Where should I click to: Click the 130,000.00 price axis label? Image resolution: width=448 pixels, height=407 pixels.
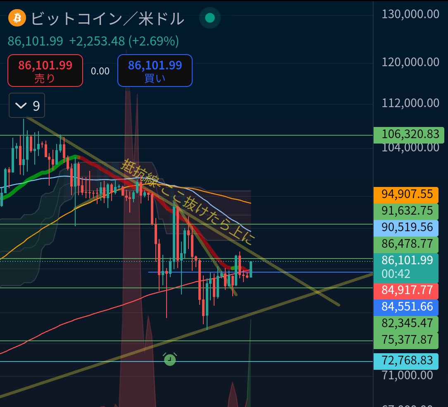coord(410,14)
